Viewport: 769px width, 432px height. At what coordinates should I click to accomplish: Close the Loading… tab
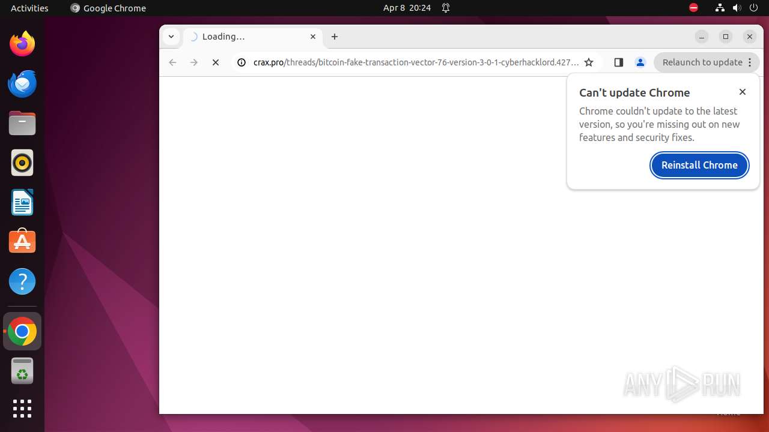tap(313, 37)
